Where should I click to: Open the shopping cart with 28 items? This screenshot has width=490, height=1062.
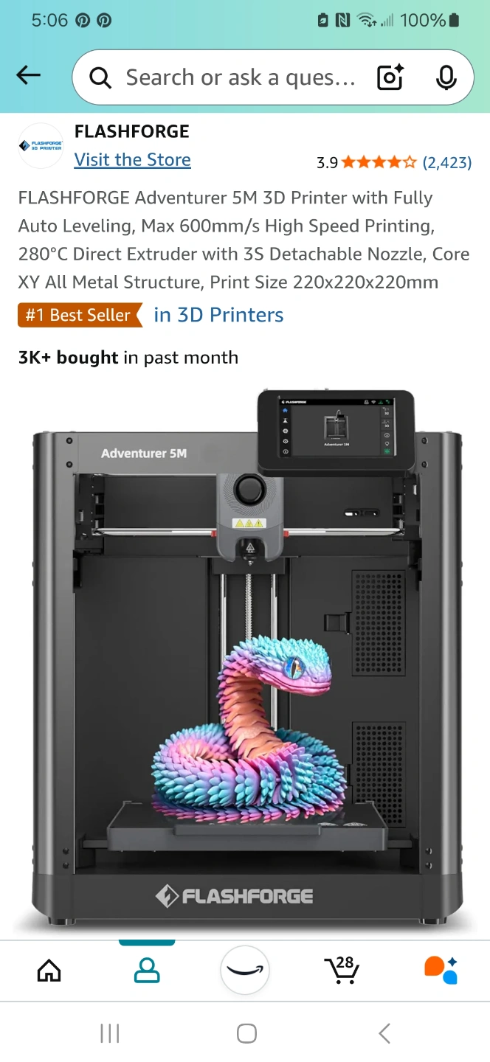coord(342,969)
